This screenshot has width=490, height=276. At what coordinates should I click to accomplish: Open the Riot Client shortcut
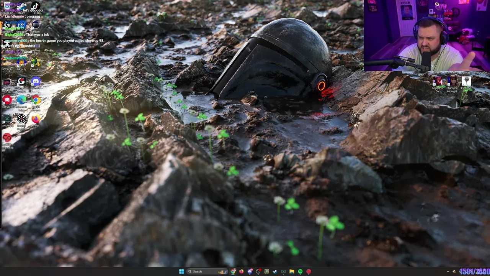(x=7, y=101)
